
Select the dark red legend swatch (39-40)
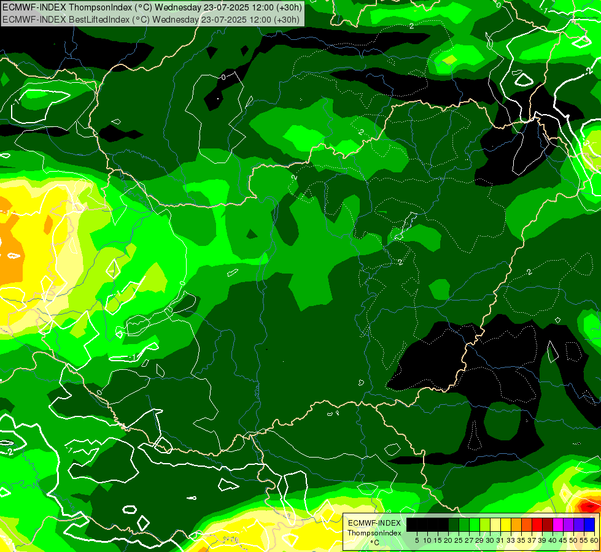(x=548, y=524)
